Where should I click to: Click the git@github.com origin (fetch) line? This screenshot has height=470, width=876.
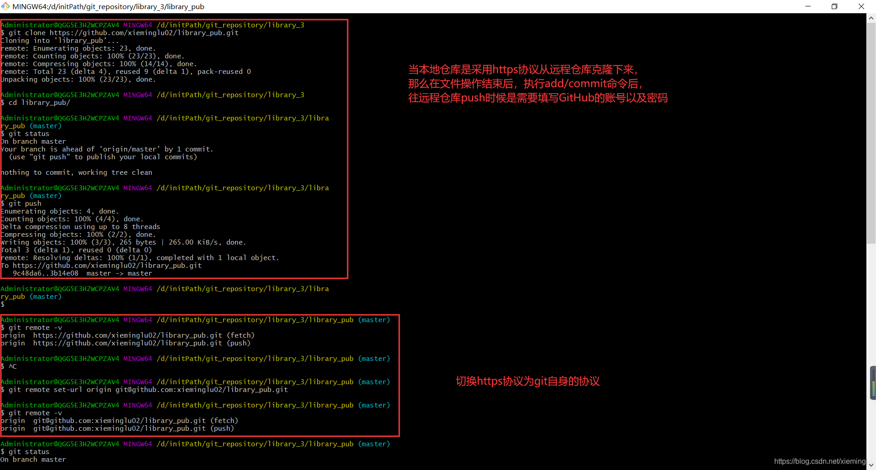(x=120, y=421)
